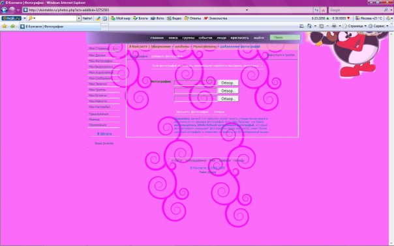Open the recent pages dropdown beside Forward
Image resolution: width=394 pixels, height=246 pixels.
(18, 10)
